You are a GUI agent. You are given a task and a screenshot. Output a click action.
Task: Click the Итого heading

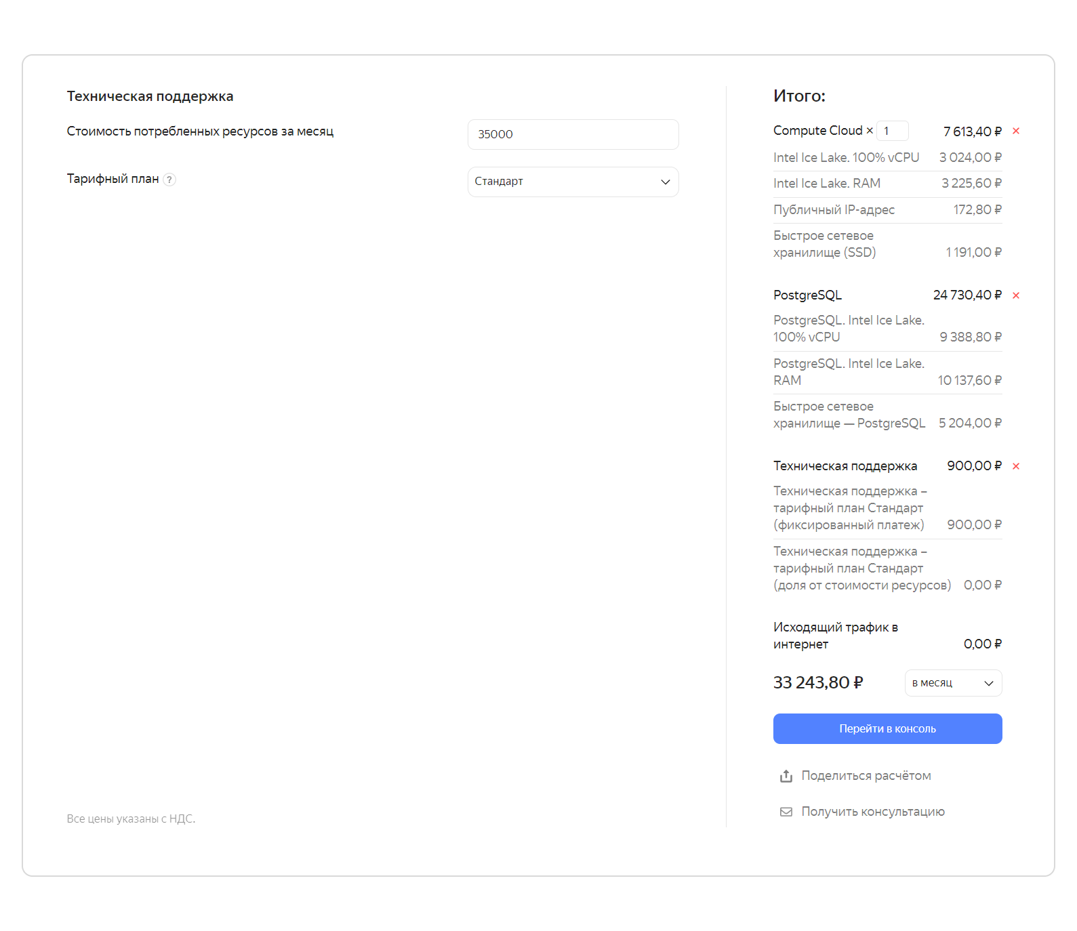coord(799,96)
